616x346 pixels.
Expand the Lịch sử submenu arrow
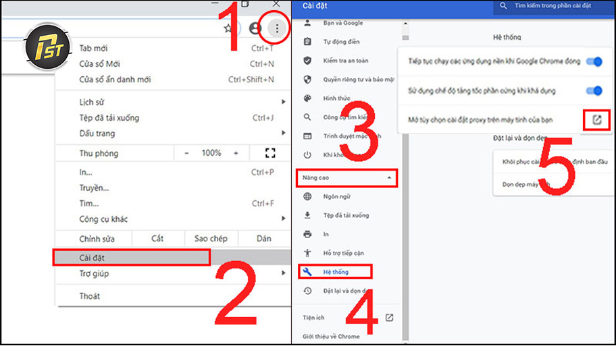pyautogui.click(x=283, y=102)
